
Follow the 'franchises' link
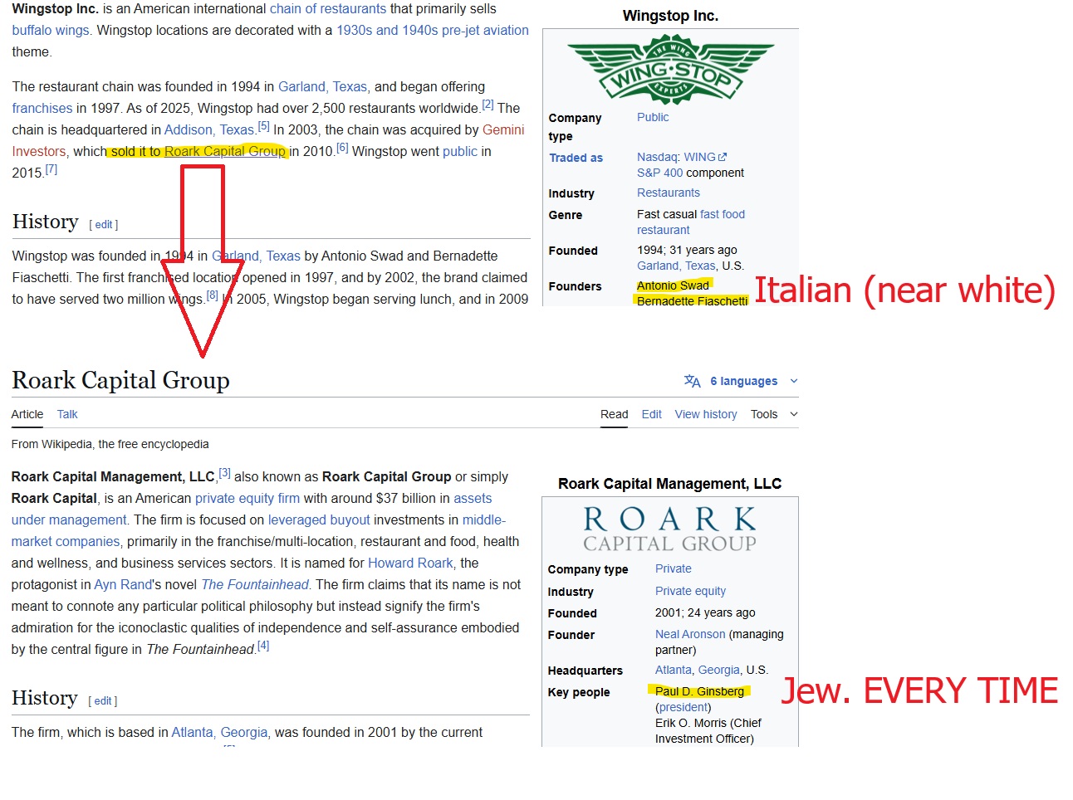tap(42, 108)
